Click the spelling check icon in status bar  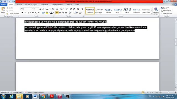coord(25,92)
